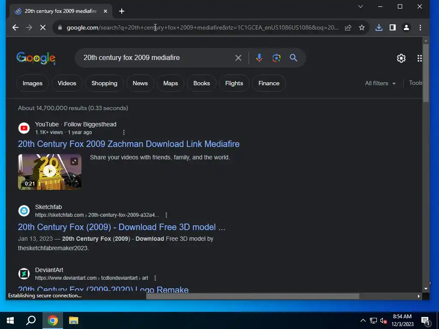The height and width of the screenshot is (329, 439).
Task: Select the Flights filter
Action: point(234,84)
